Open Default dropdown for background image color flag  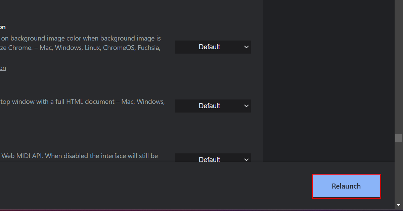213,47
